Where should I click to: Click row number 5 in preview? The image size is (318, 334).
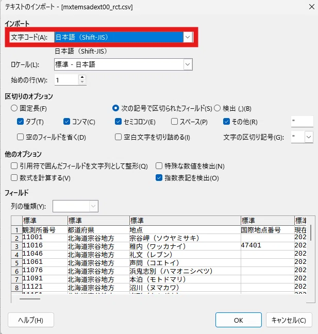(16, 263)
